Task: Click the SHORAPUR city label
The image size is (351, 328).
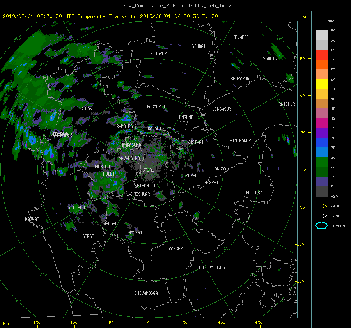Action: tap(240, 79)
